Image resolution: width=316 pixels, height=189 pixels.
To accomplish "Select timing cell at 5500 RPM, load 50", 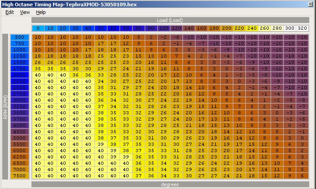I will [x=101, y=144].
